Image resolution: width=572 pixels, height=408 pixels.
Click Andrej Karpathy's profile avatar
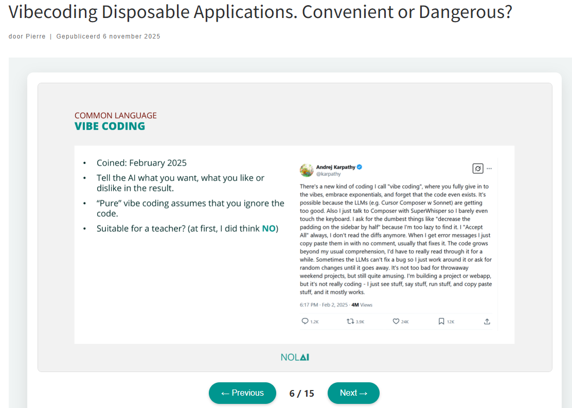[307, 170]
